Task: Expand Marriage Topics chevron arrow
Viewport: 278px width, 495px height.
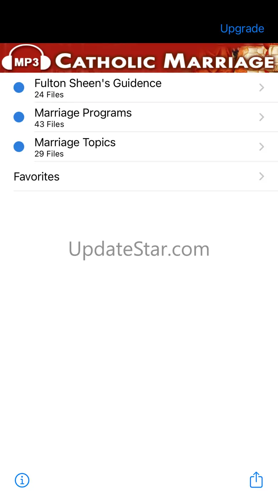Action: (262, 147)
